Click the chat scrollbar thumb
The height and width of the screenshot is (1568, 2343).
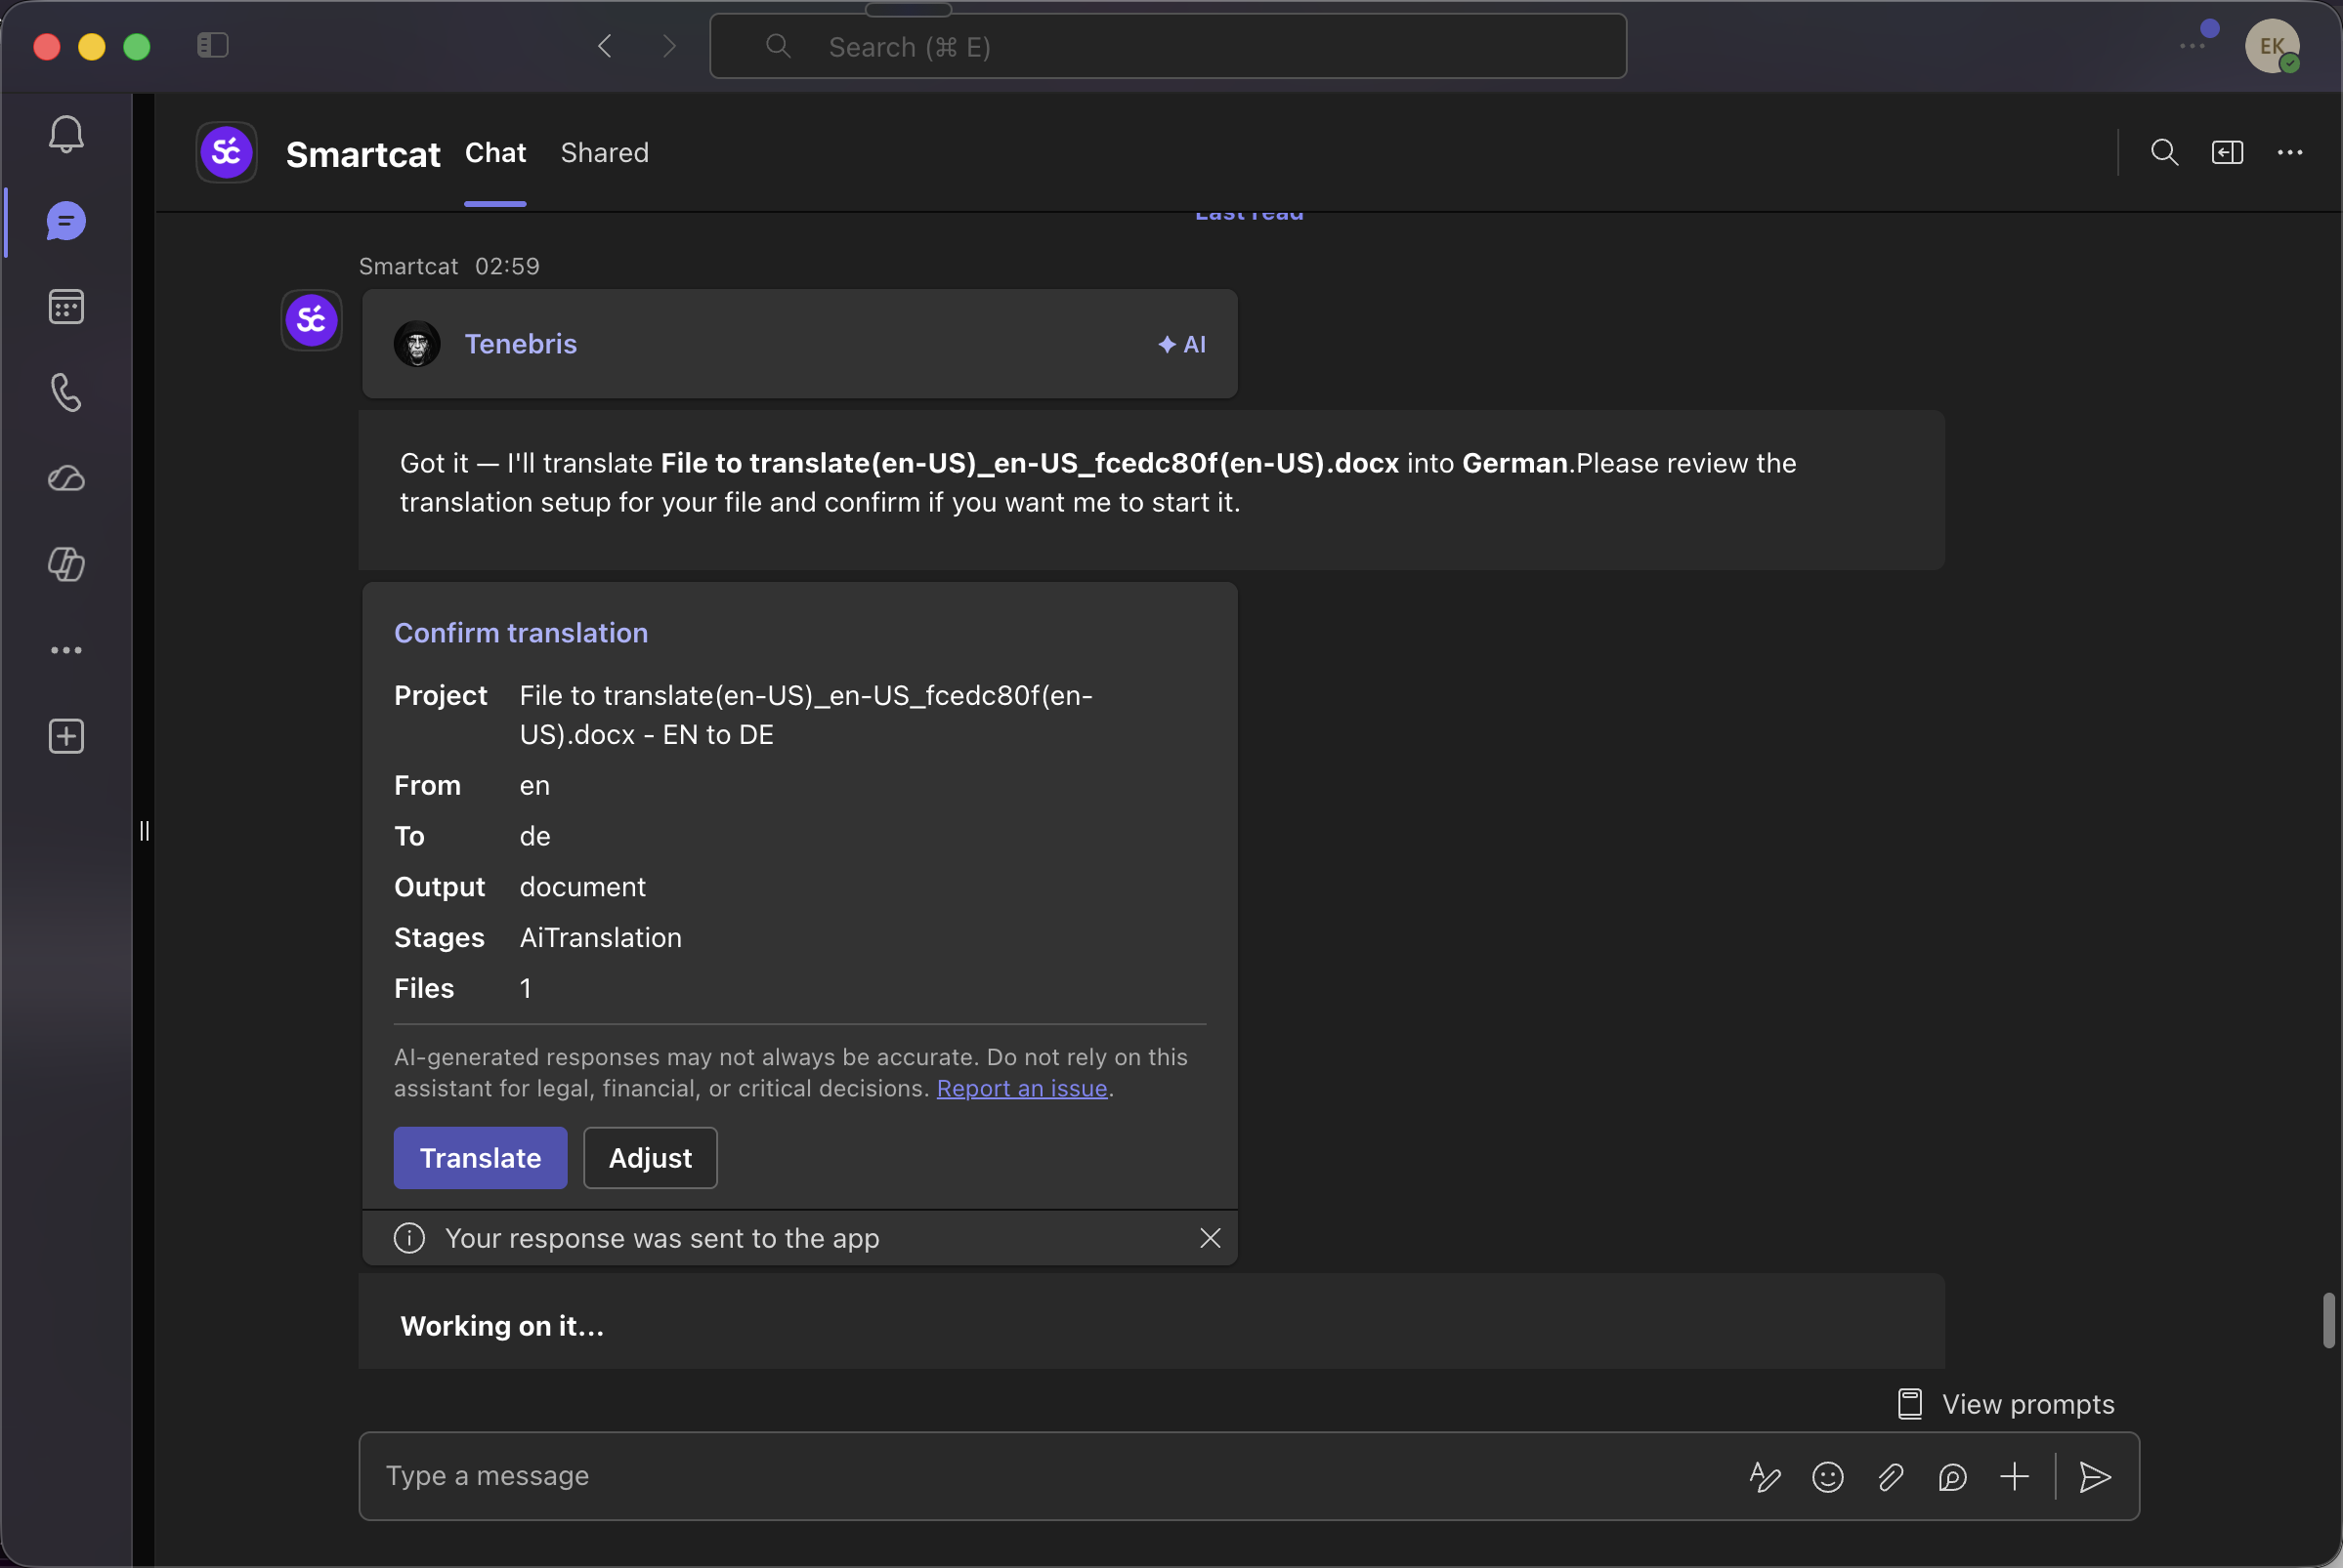(x=2329, y=1320)
